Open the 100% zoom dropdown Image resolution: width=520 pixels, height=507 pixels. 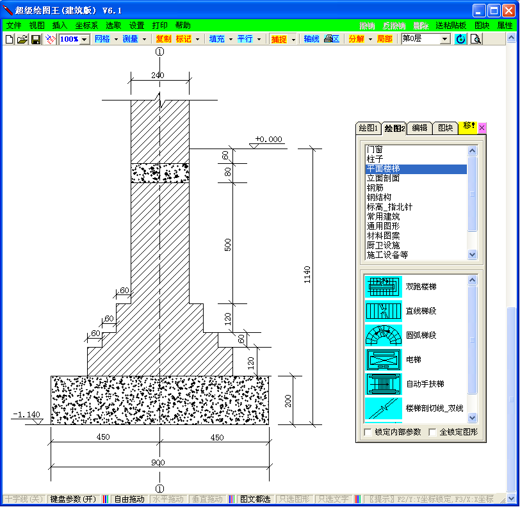(x=85, y=40)
